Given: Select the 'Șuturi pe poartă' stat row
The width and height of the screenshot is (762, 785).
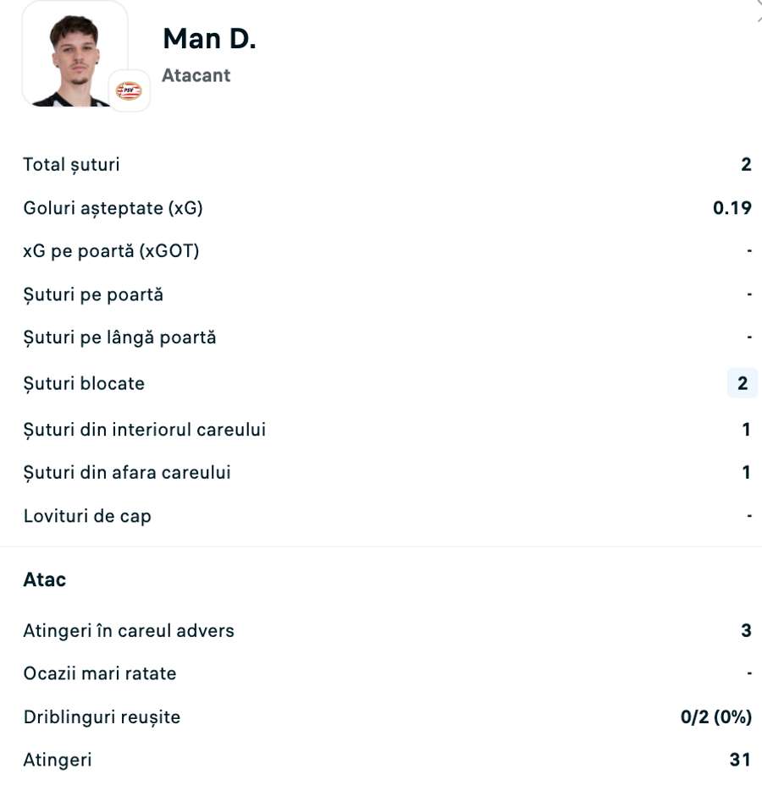Looking at the screenshot, I should click(x=381, y=294).
